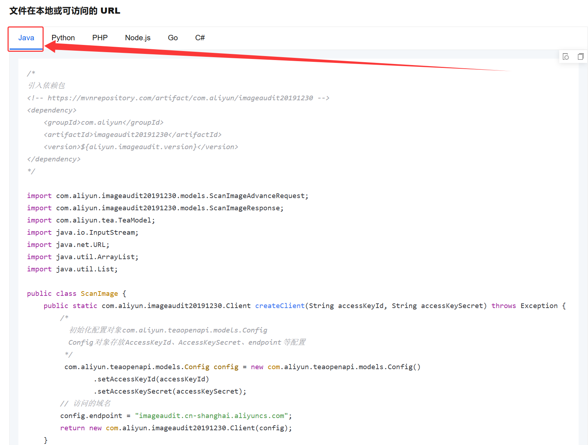
Task: Click the import ScanImageAdvanceRequest line
Action: [168, 196]
